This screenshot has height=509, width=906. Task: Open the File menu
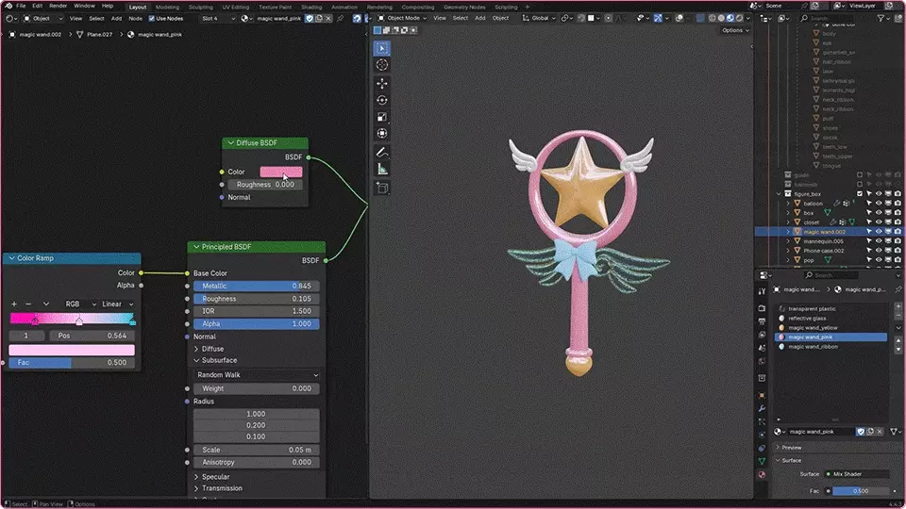tap(21, 6)
